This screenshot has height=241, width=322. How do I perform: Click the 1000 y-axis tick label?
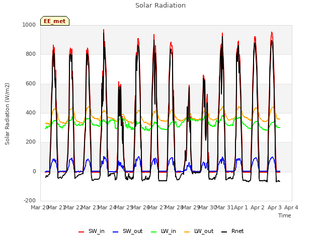[x=29, y=25]
